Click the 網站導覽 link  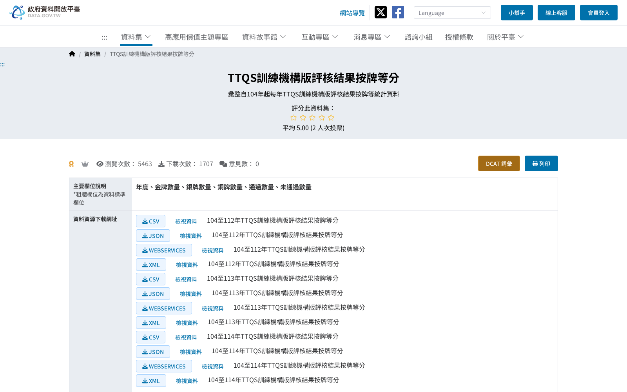(x=352, y=13)
